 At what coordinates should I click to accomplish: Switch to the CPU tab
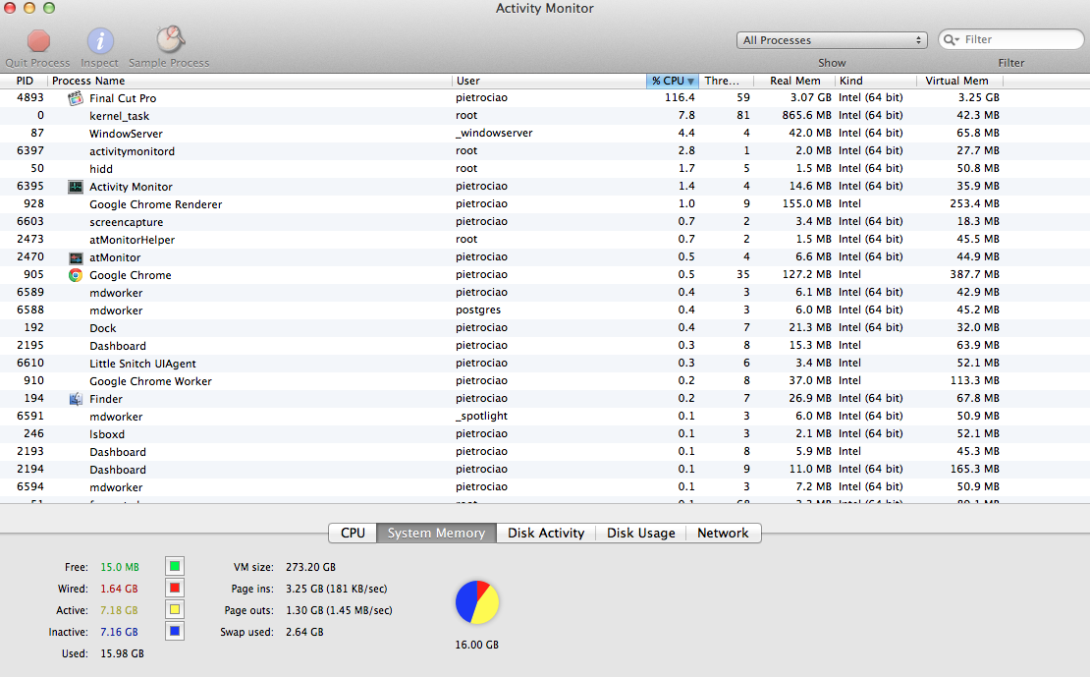point(353,533)
